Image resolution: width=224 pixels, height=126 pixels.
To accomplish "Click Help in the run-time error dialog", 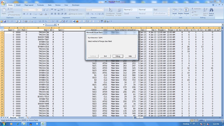I will click(130, 56).
